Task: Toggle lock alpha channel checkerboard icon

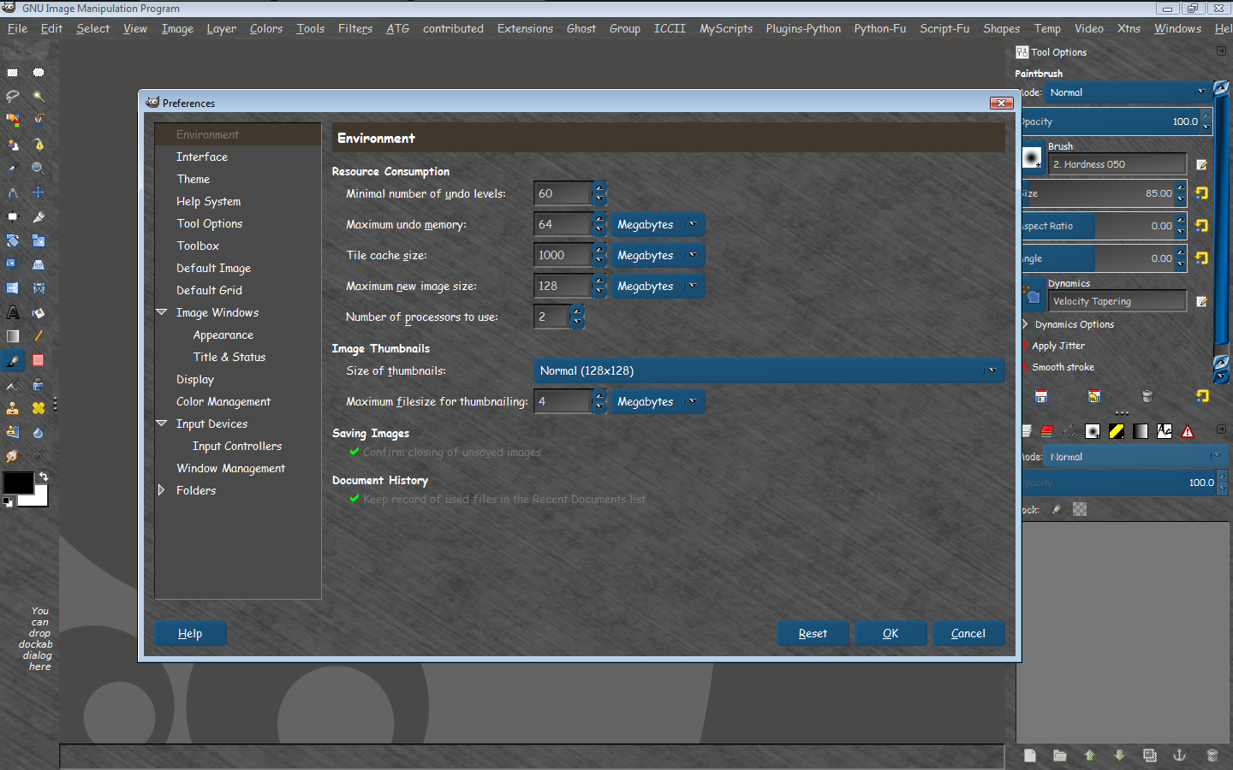Action: [1080, 510]
